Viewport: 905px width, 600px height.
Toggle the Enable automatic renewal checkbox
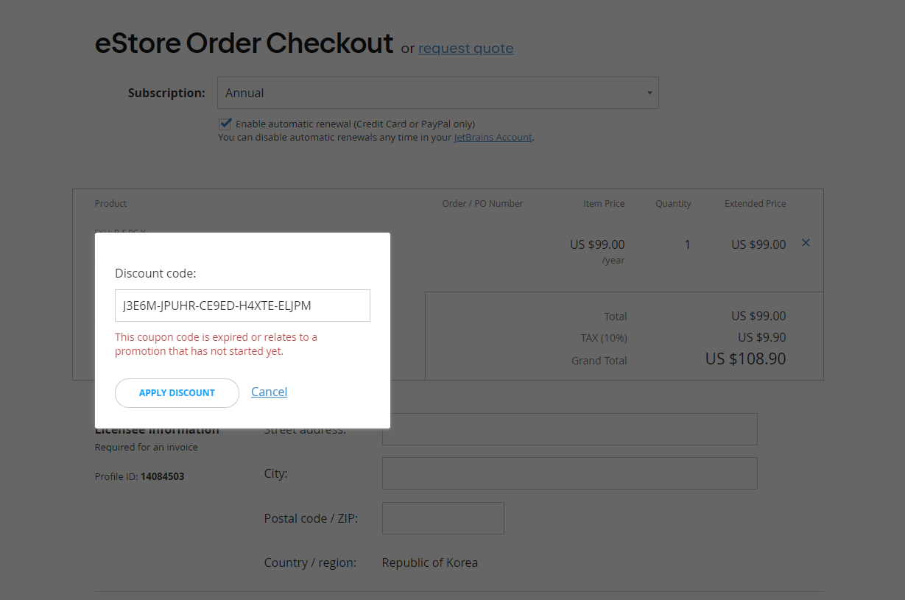[x=225, y=124]
